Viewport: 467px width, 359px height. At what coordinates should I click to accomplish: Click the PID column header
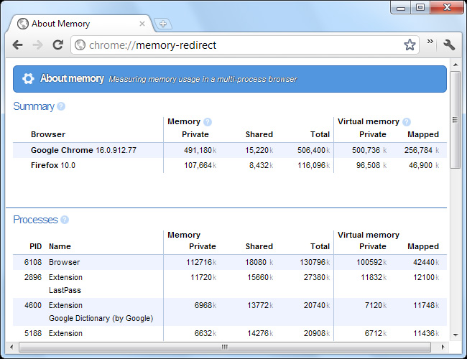coord(36,246)
